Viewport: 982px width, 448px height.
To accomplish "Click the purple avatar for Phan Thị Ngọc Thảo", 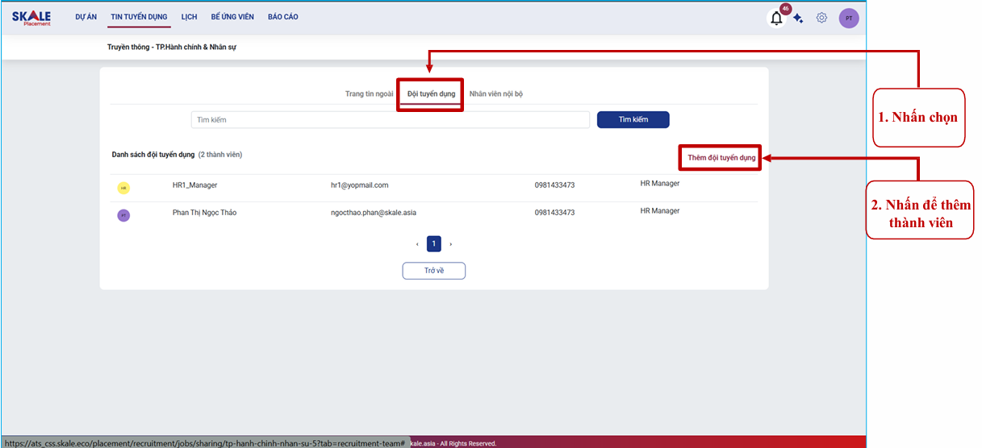I will tap(123, 215).
